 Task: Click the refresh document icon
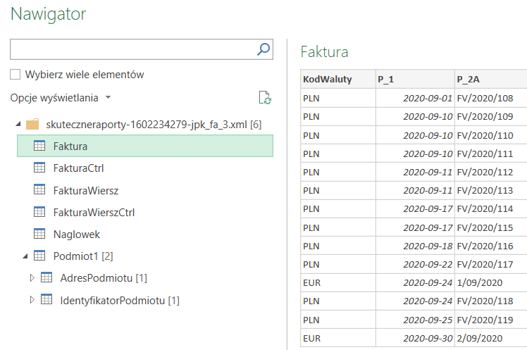coord(265,98)
